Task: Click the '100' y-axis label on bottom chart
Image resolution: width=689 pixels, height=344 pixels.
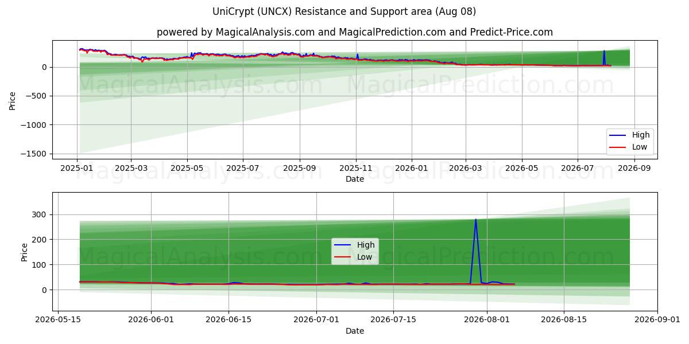Action: (41, 265)
